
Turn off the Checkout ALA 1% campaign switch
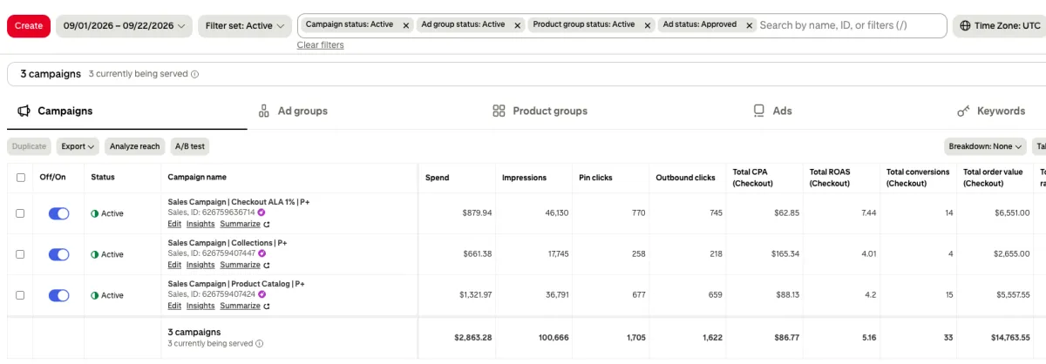(x=58, y=213)
